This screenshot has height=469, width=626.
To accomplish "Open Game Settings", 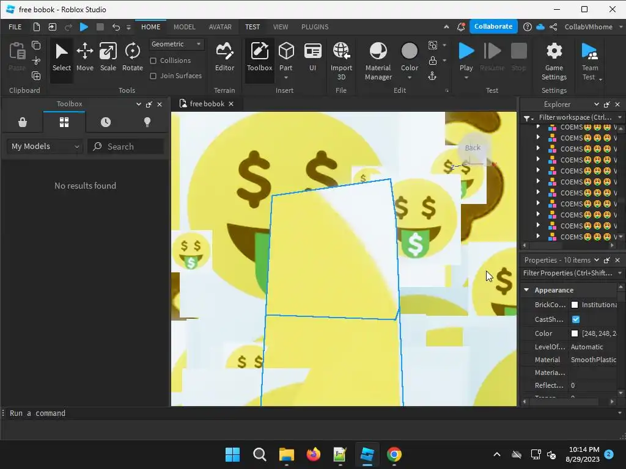I will tap(554, 60).
